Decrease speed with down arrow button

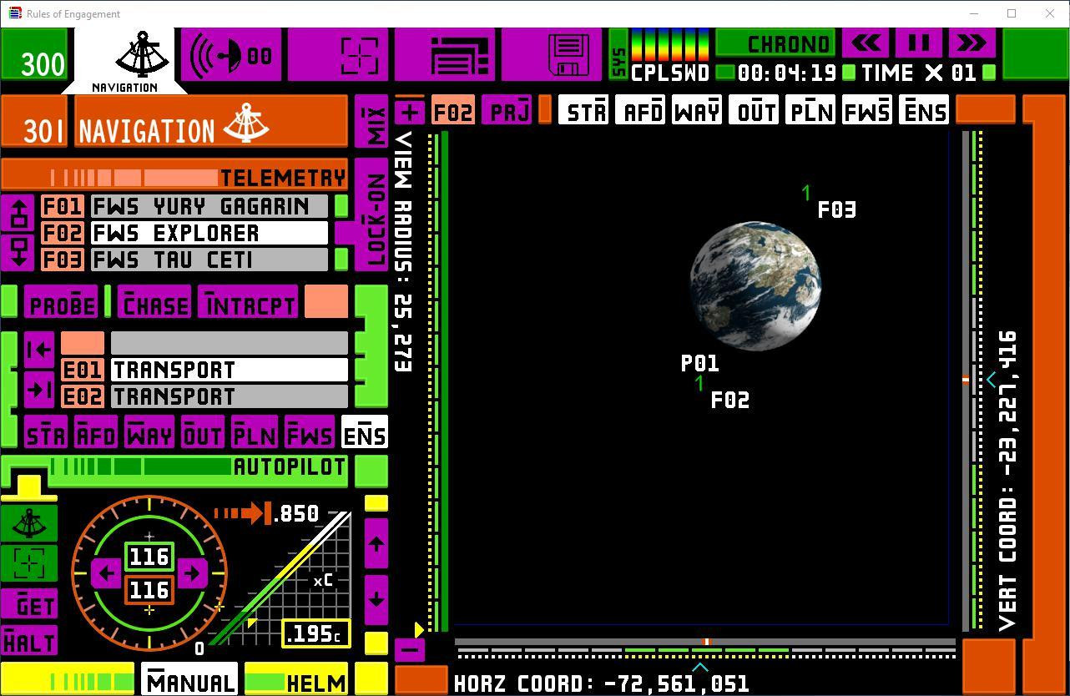[376, 598]
